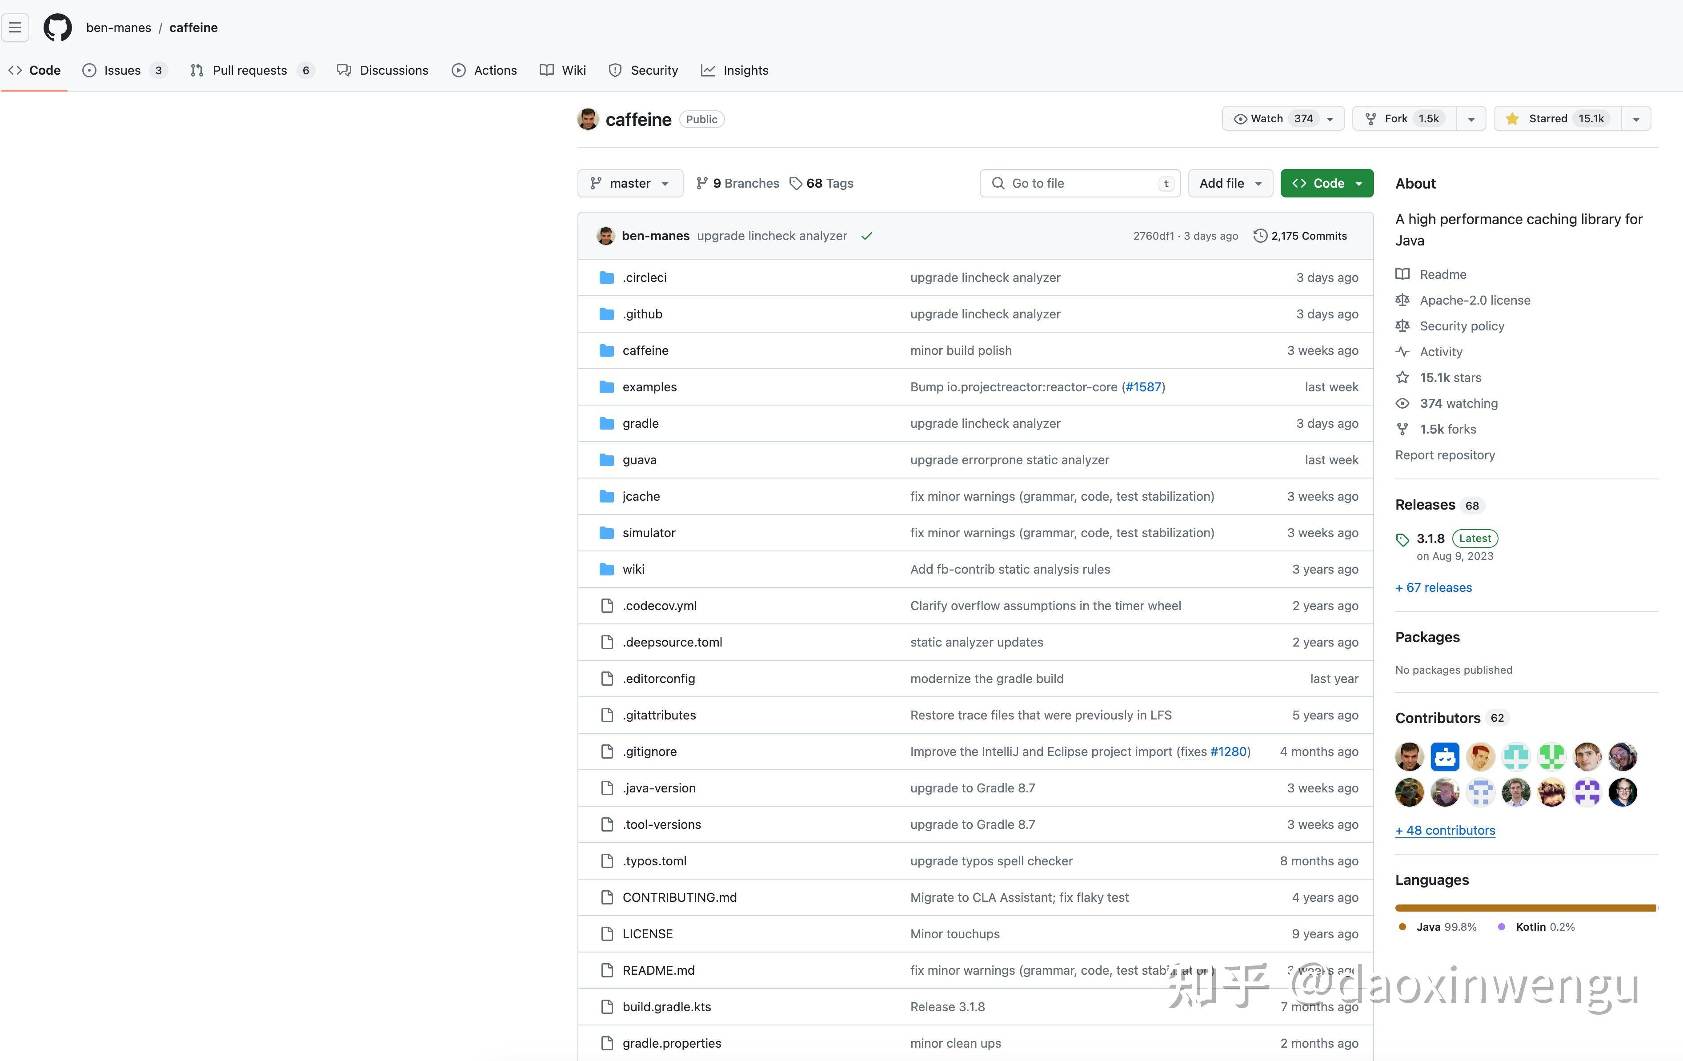Open the README.md file
The width and height of the screenshot is (1683, 1061).
click(658, 970)
